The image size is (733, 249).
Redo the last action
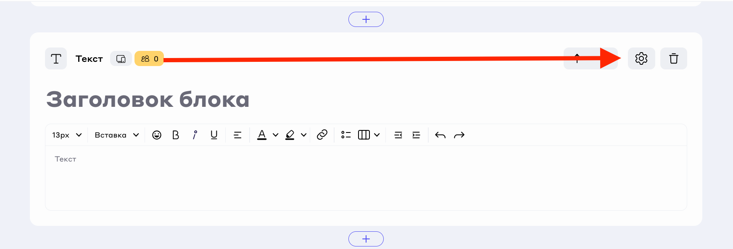459,135
